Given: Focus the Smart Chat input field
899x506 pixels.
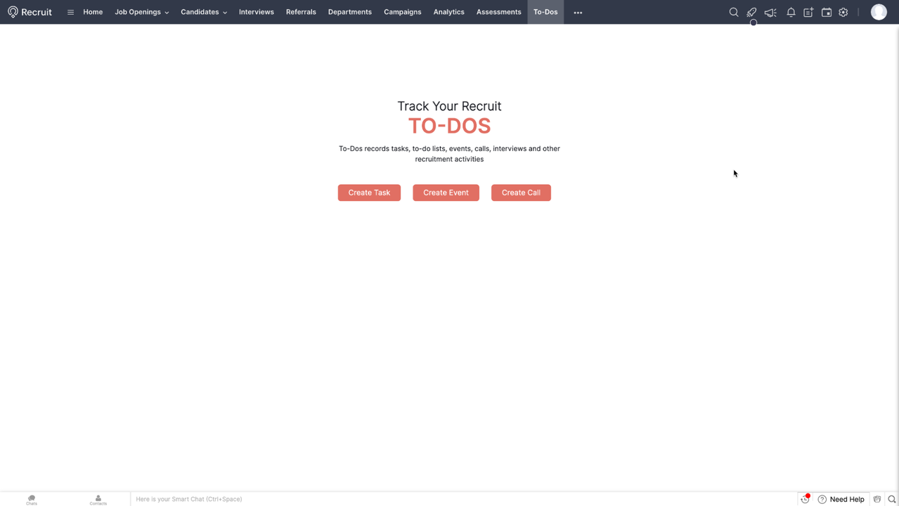Looking at the screenshot, I should tap(464, 499).
